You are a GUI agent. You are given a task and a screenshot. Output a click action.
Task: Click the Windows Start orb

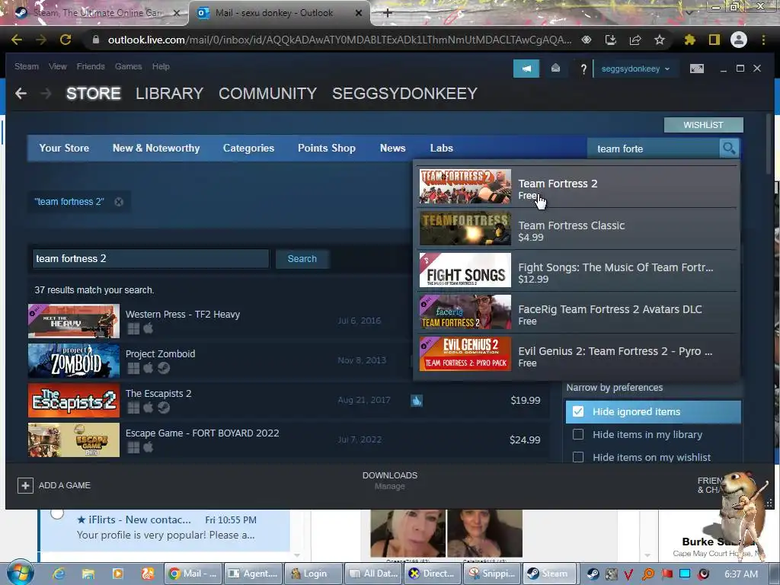(20, 573)
